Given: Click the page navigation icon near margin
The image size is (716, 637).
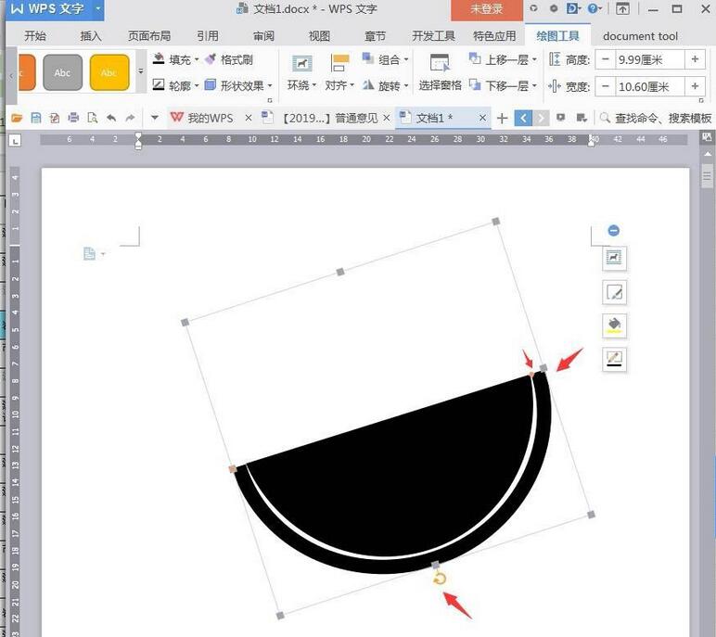Looking at the screenshot, I should coord(89,253).
